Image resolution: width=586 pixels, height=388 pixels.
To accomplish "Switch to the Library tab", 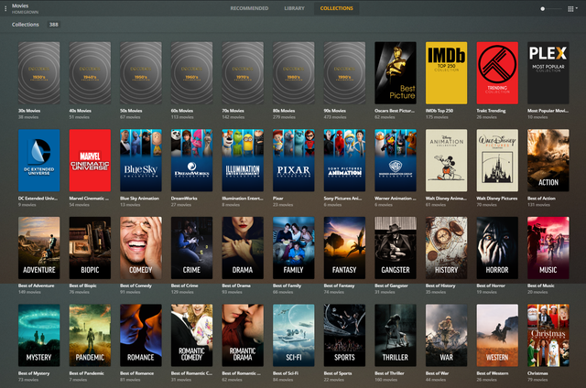I will (294, 8).
